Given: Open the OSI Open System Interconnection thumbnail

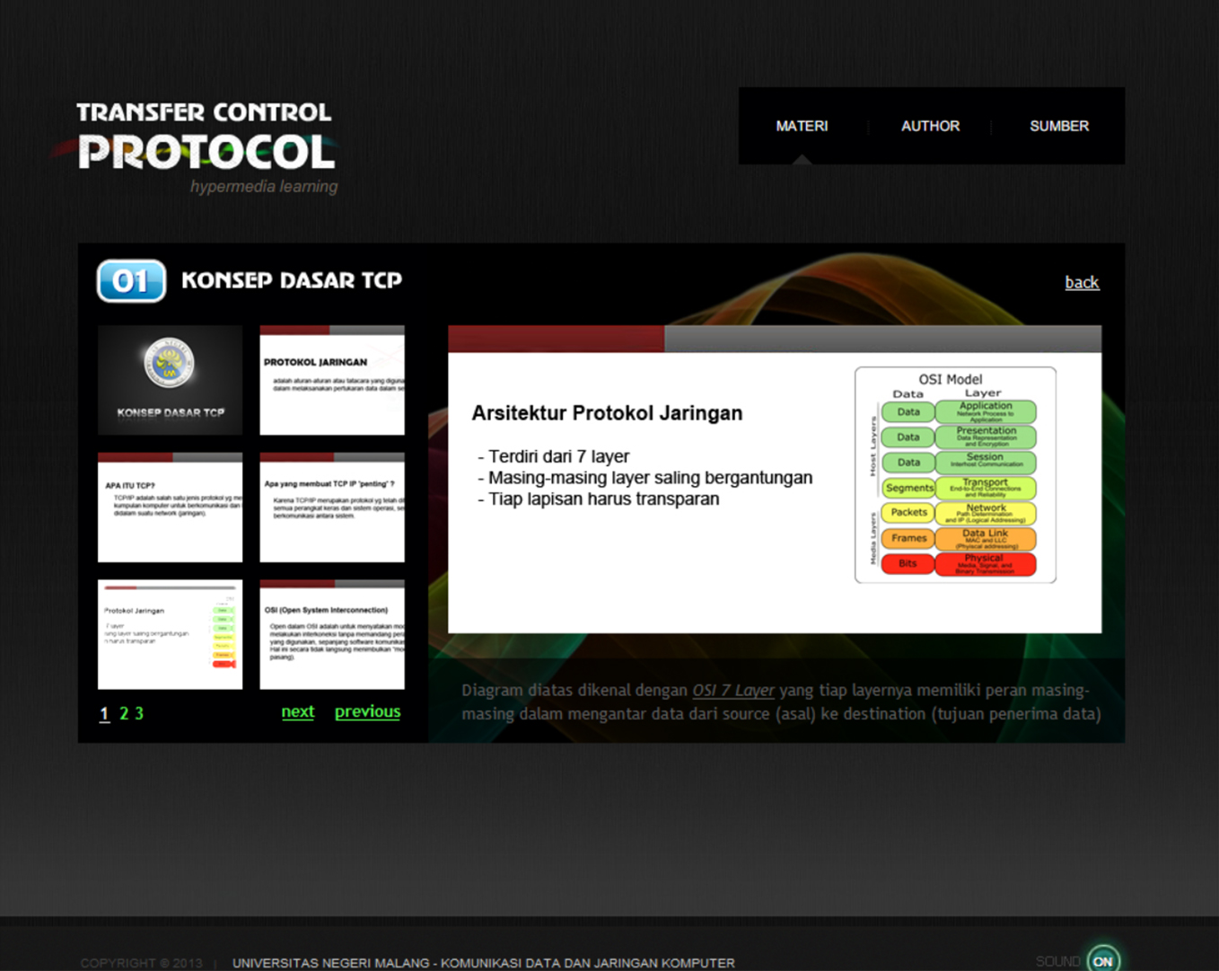Looking at the screenshot, I should pos(332,634).
